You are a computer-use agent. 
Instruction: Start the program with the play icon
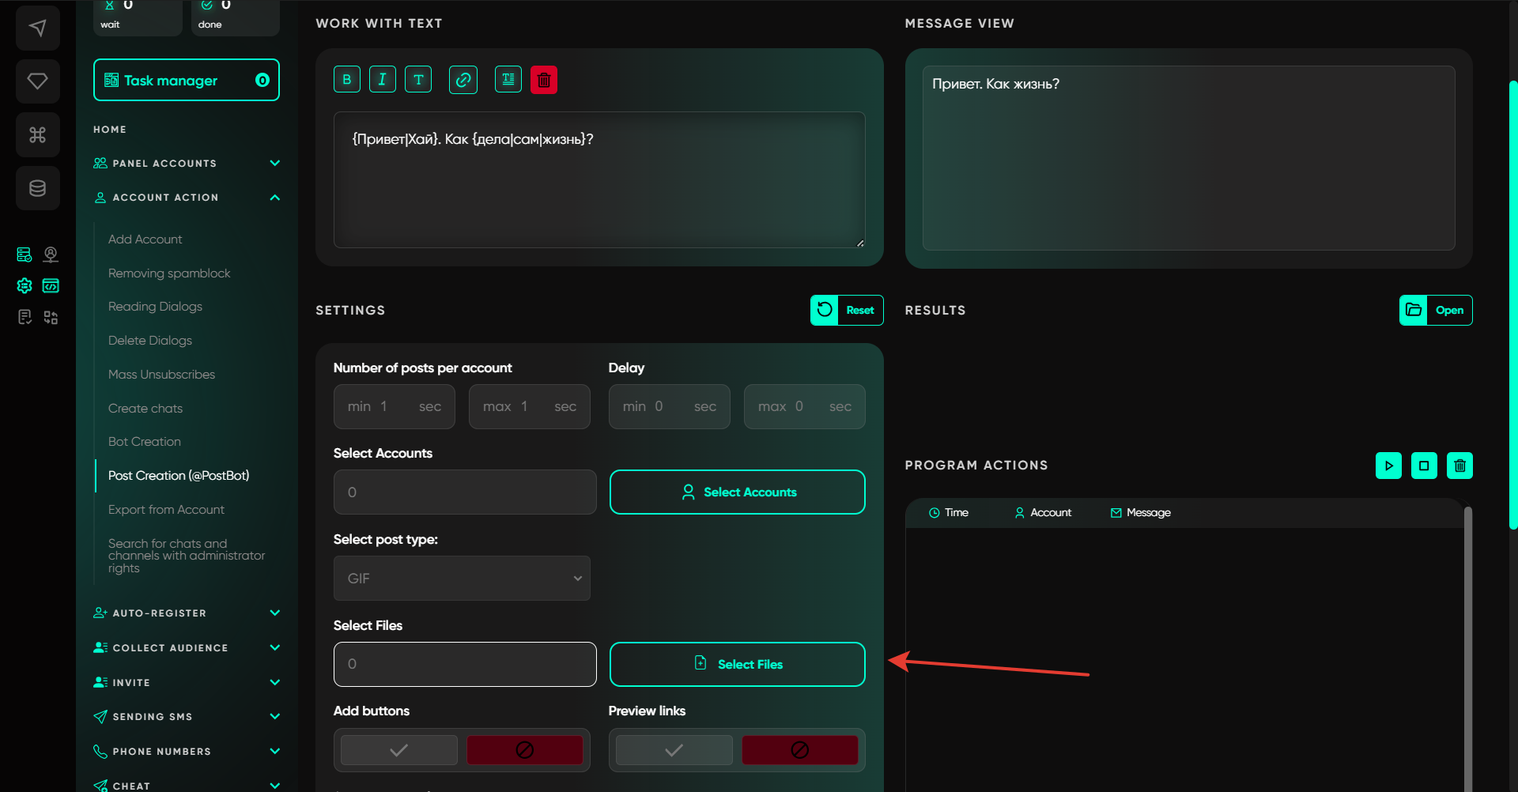click(1388, 466)
